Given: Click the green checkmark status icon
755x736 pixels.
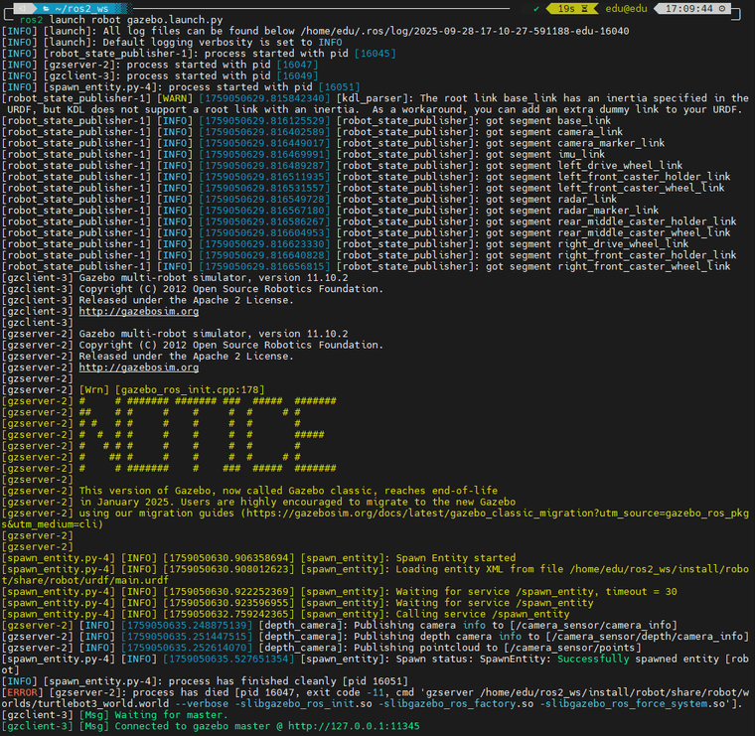Looking at the screenshot, I should click(535, 7).
